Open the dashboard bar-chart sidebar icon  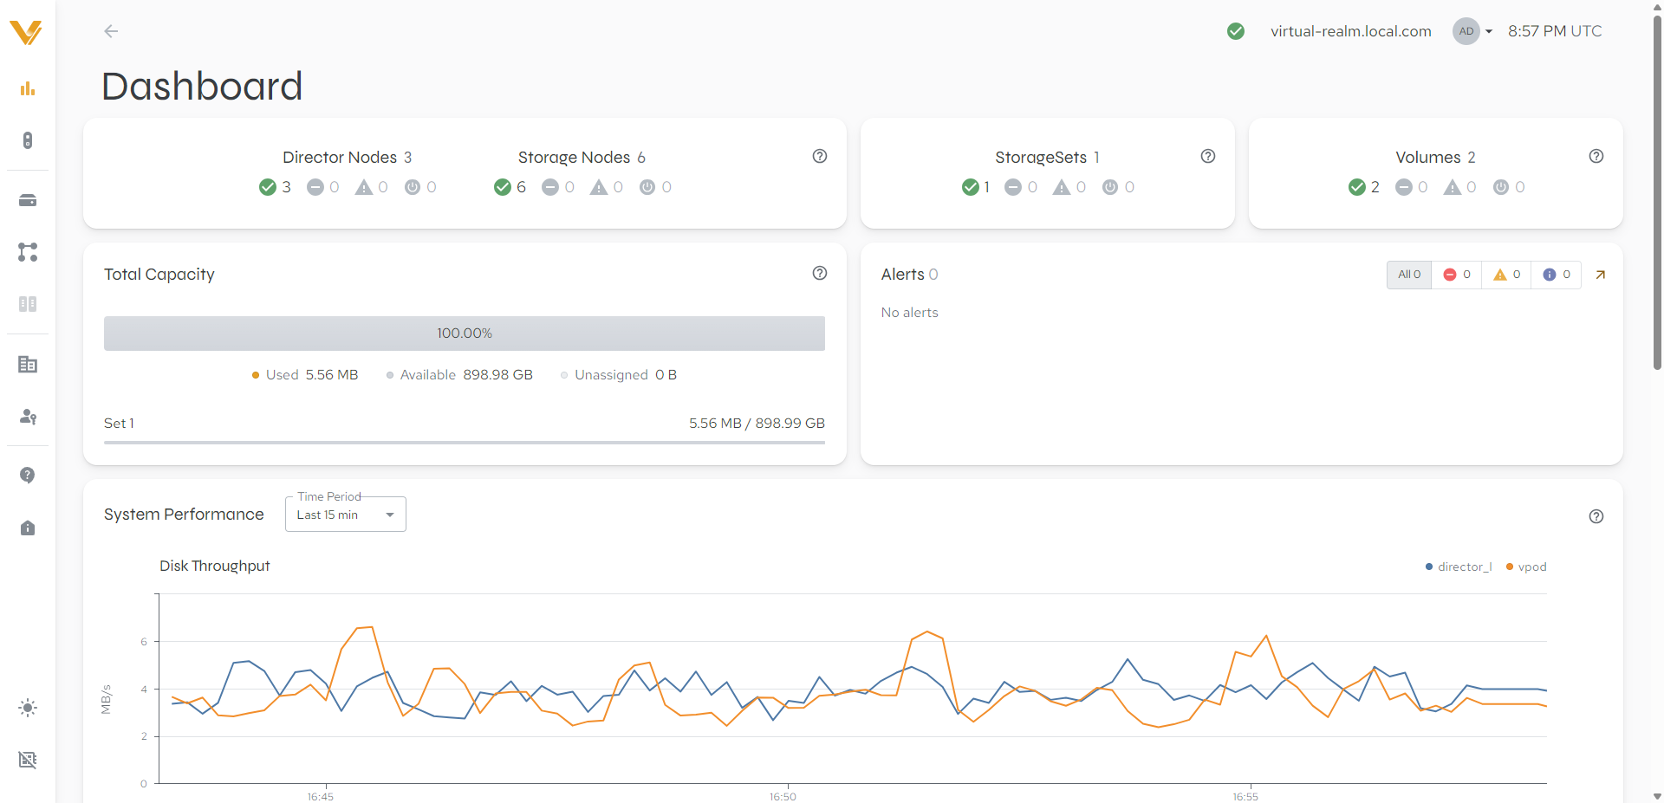[x=28, y=88]
